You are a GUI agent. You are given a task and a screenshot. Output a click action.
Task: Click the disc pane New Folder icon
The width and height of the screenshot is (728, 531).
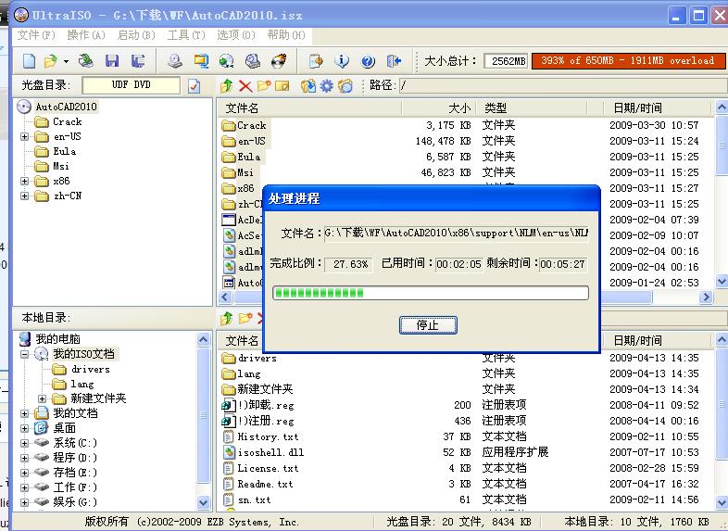point(264,85)
